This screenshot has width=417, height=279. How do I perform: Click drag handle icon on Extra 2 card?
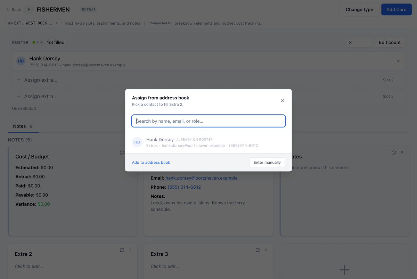[130, 250]
